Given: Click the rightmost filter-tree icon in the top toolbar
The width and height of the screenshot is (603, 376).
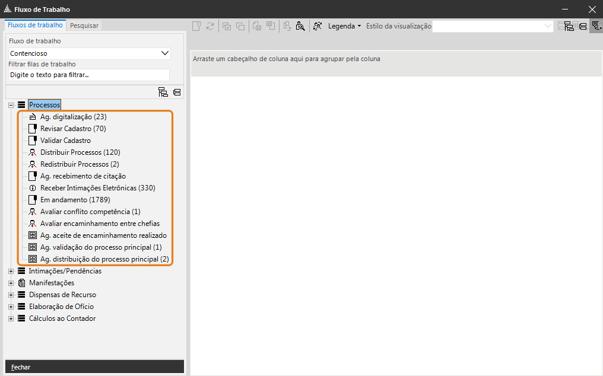Looking at the screenshot, I should coord(595,26).
